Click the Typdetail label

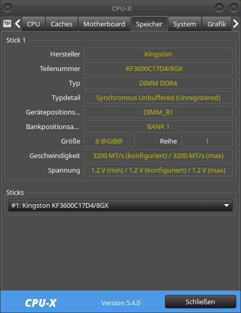[66, 98]
